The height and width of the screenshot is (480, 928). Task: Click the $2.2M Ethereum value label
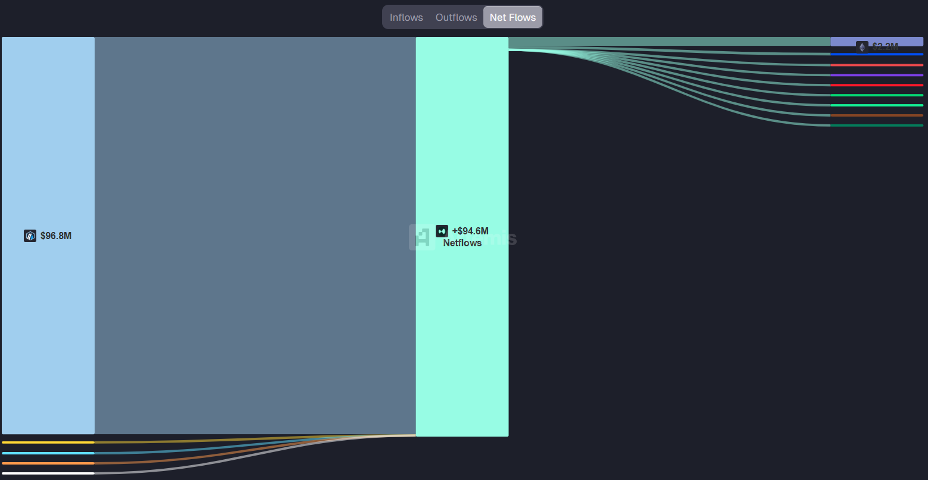(885, 46)
